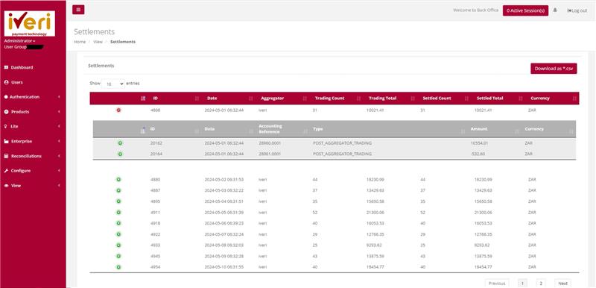The width and height of the screenshot is (596, 288).
Task: Click the accounting reference 28961.0001
Action: coord(269,154)
